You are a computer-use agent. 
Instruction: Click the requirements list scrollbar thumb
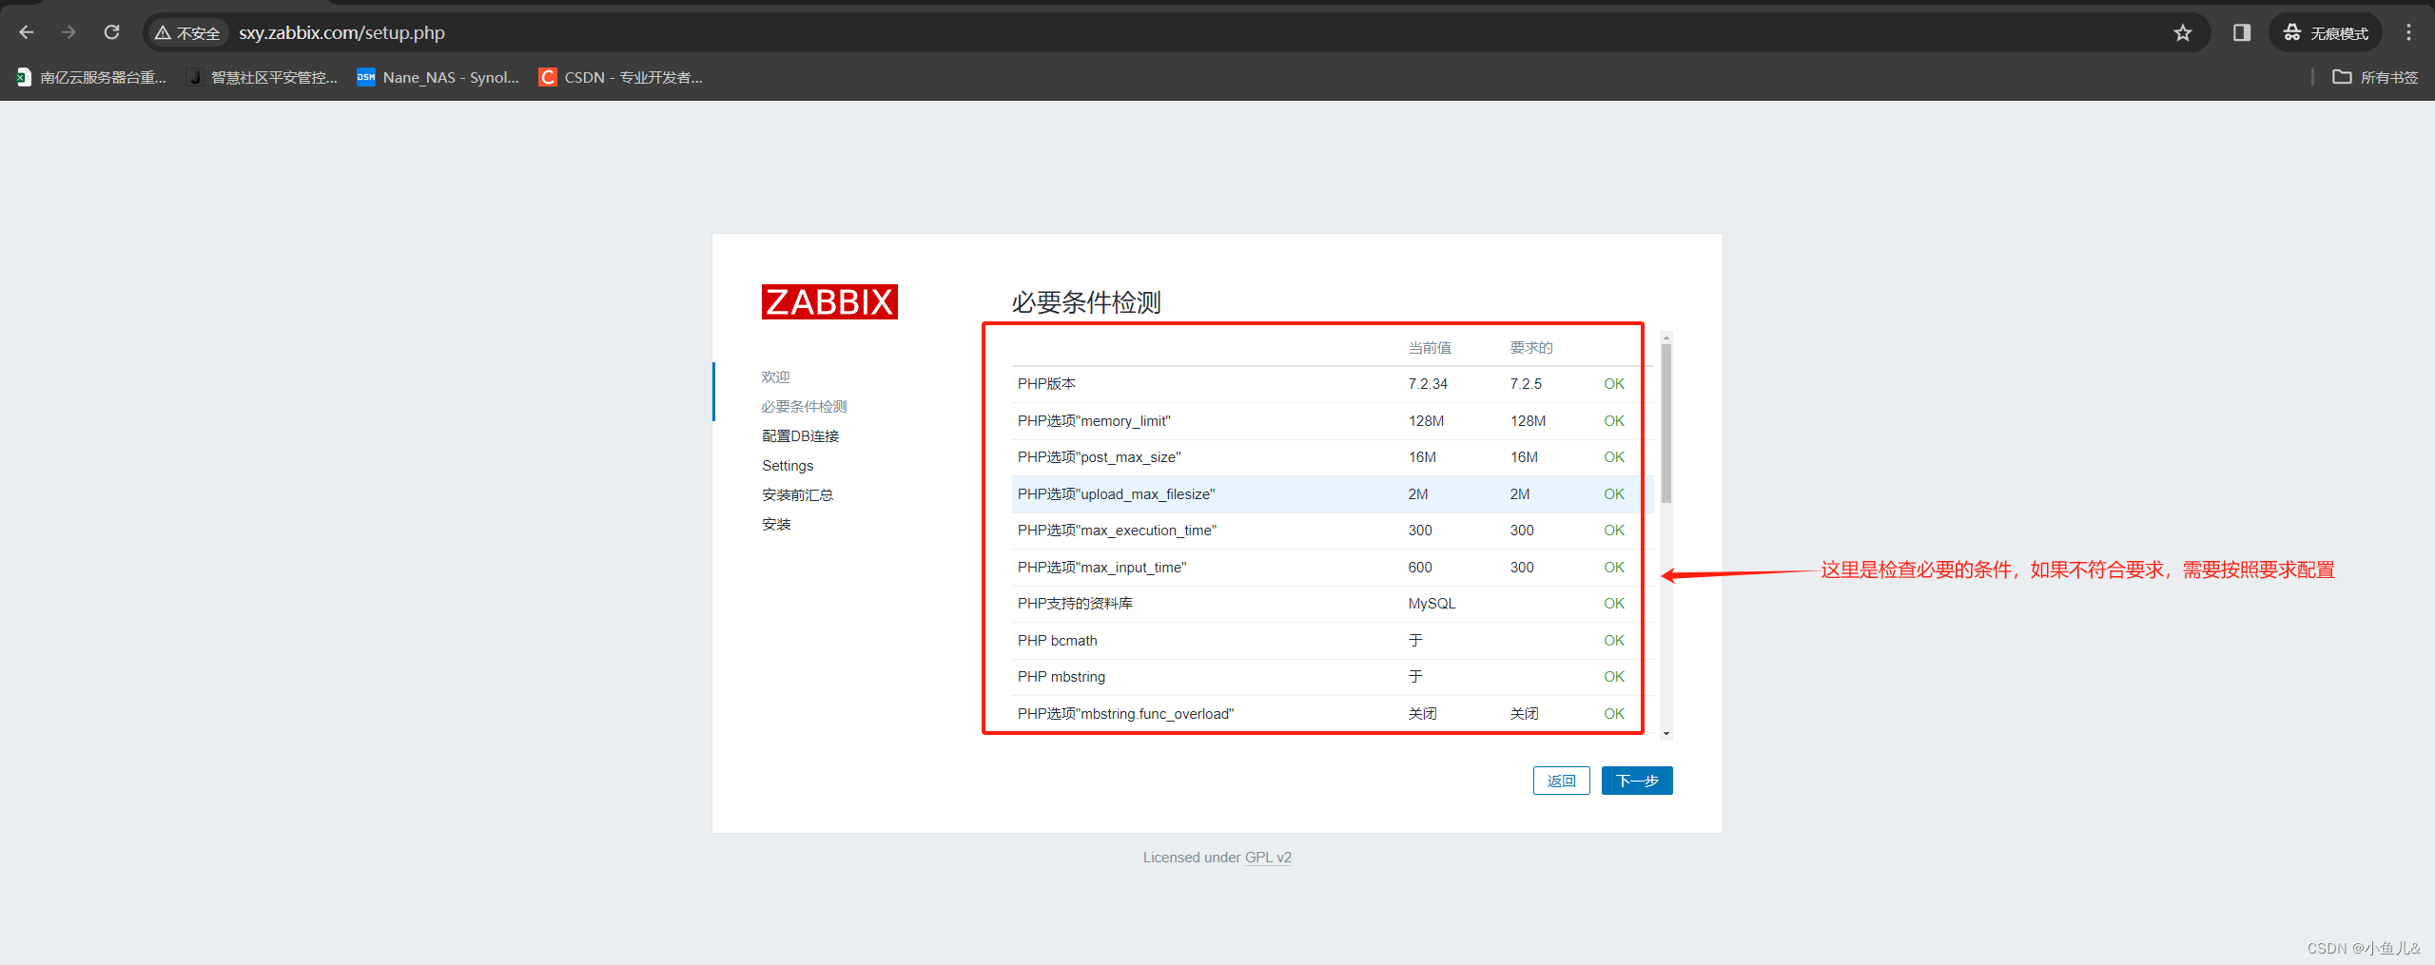1666,423
